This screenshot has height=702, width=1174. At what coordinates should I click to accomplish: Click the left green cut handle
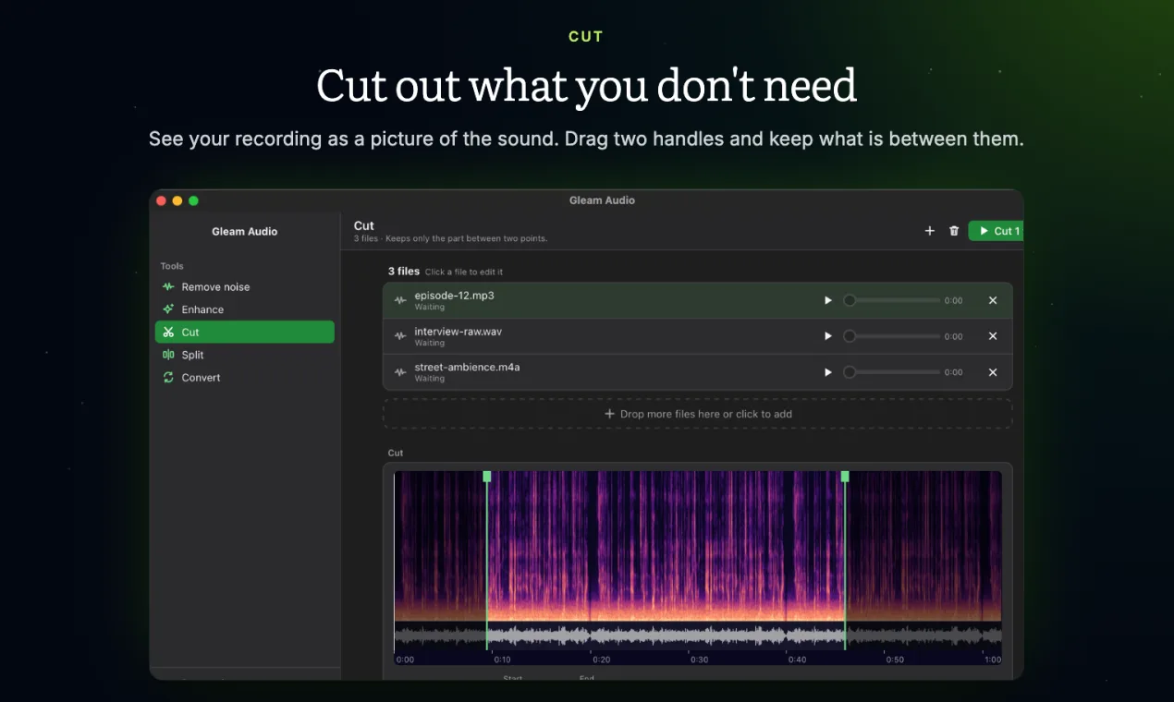[x=487, y=477]
